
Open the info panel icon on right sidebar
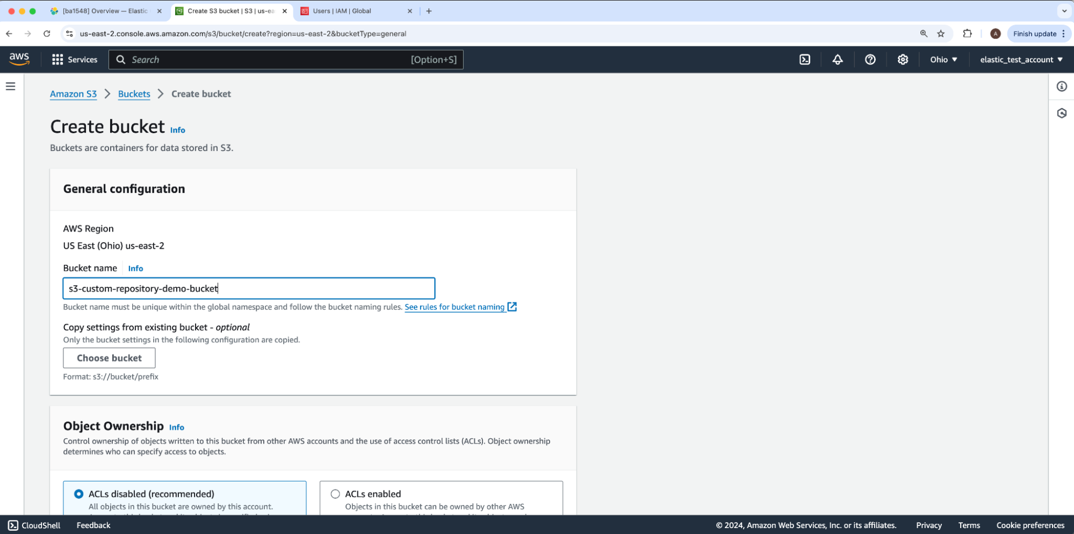(1062, 86)
